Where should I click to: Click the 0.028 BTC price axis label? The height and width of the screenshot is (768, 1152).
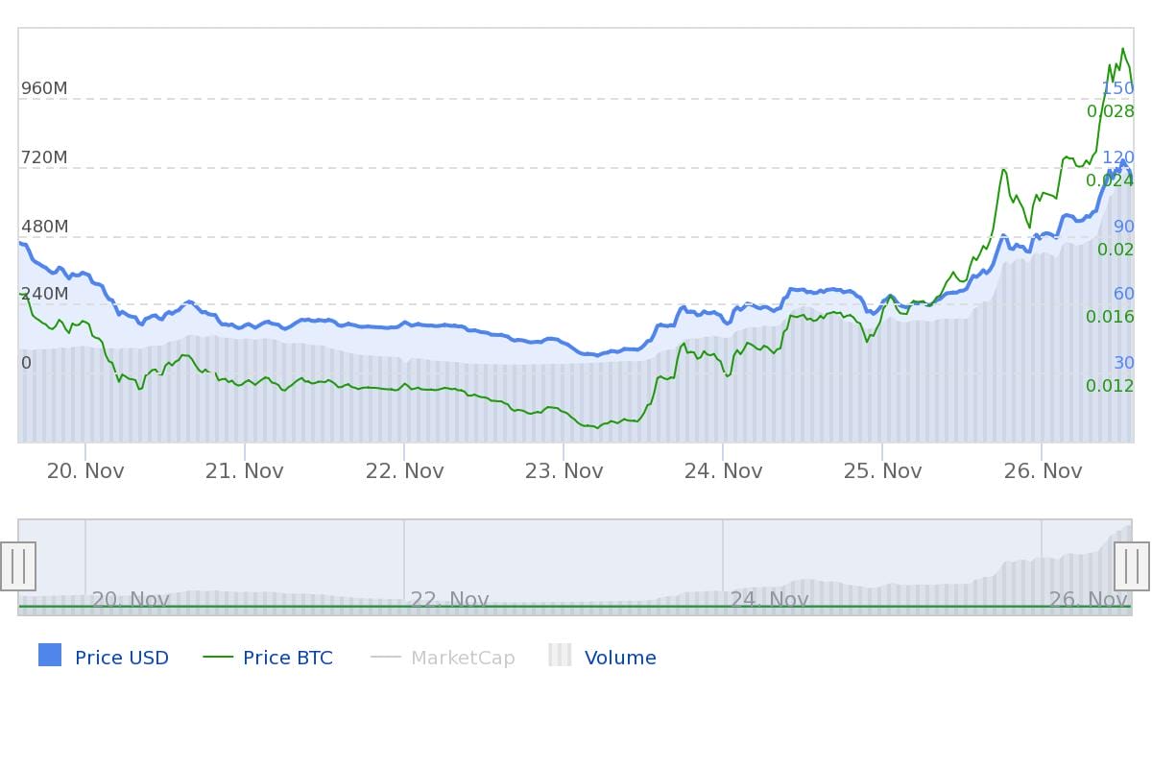tap(1111, 111)
